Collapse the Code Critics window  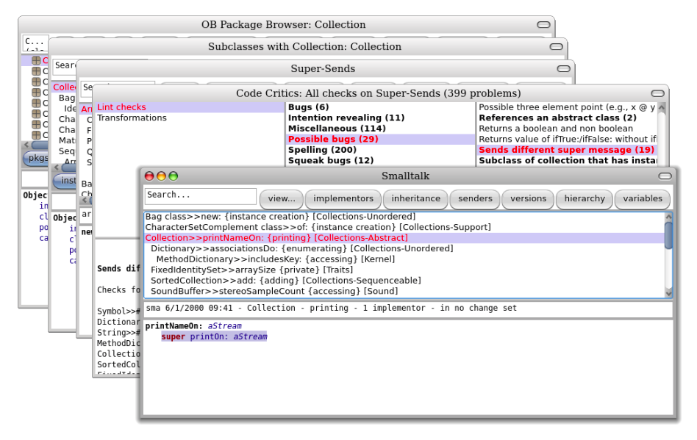click(x=657, y=94)
